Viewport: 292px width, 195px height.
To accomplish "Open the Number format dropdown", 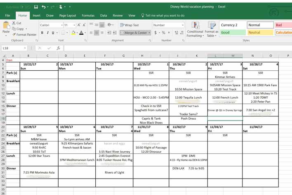I will point(182,25).
